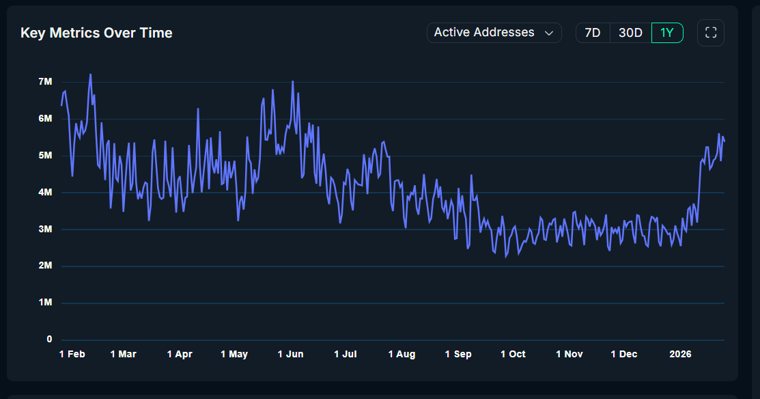
Task: Click the Key Metrics Over Time title
Action: tap(96, 32)
